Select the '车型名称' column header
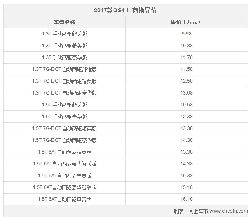This screenshot has height=218, width=250. tap(64, 22)
